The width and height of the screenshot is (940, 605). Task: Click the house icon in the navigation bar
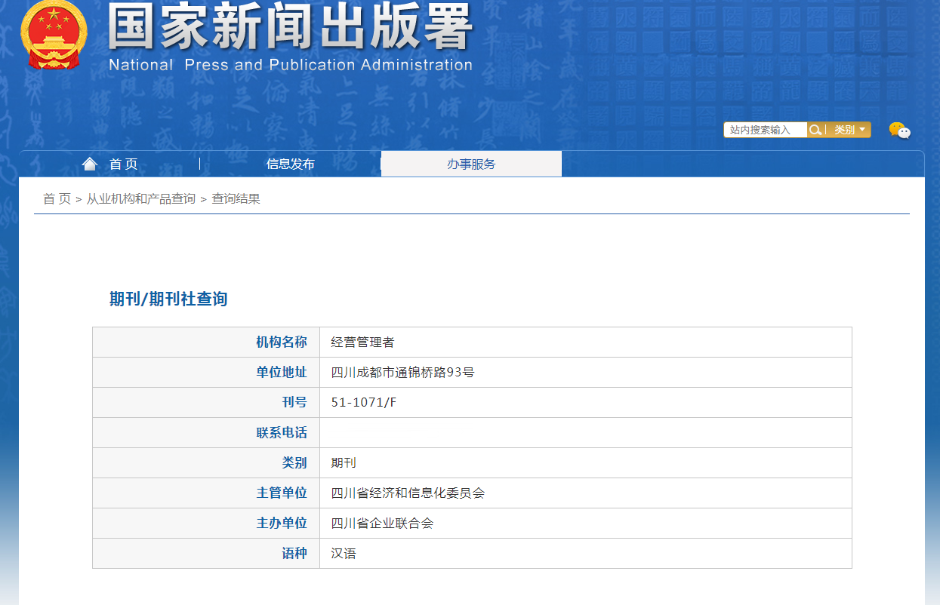[90, 164]
